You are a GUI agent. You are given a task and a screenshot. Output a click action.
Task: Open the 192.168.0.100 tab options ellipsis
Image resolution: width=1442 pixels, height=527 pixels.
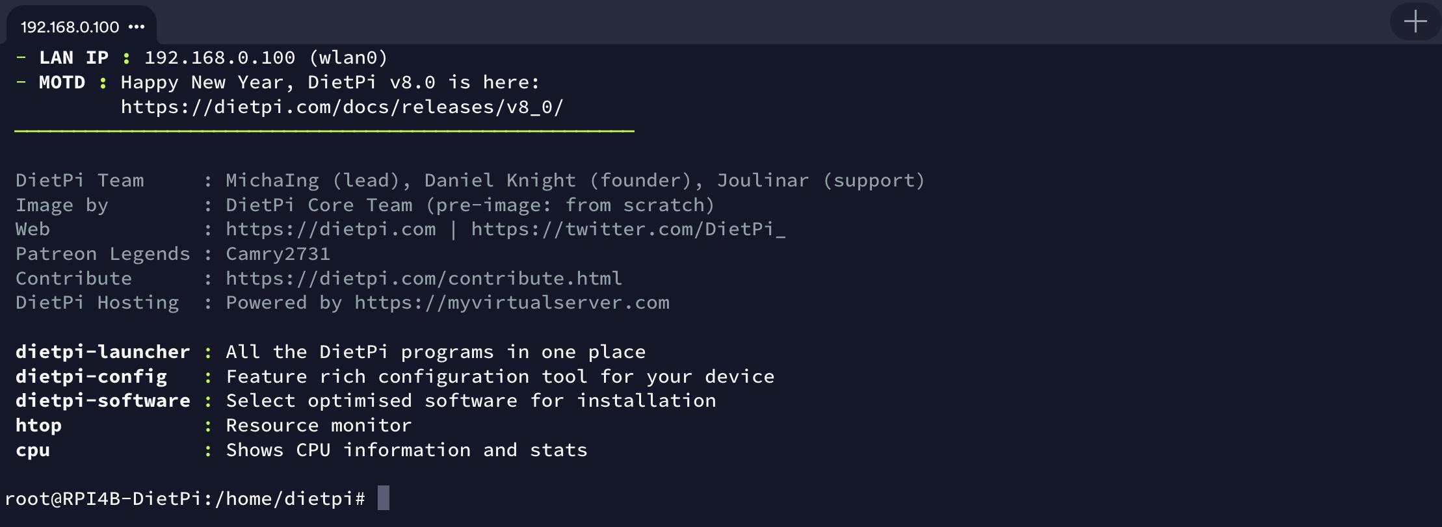[x=137, y=27]
